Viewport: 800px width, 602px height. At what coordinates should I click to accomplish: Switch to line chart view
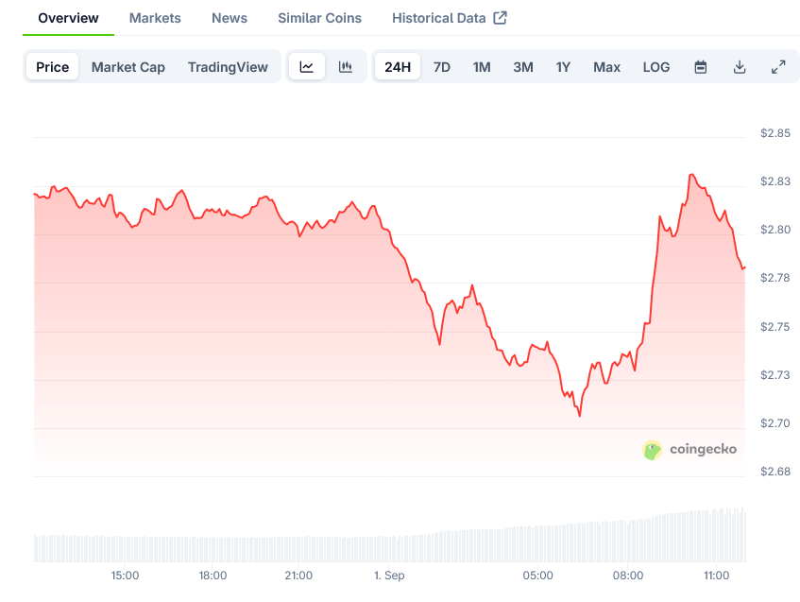[307, 67]
